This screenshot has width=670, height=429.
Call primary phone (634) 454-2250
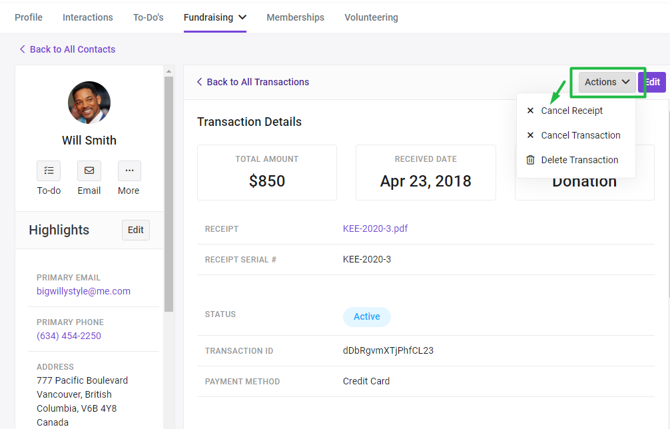(69, 336)
